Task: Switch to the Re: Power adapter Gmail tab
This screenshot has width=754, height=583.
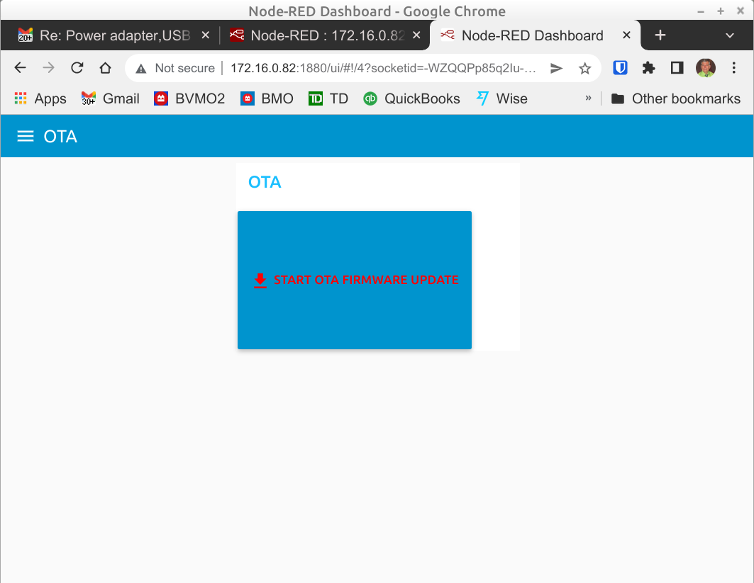Action: click(106, 35)
